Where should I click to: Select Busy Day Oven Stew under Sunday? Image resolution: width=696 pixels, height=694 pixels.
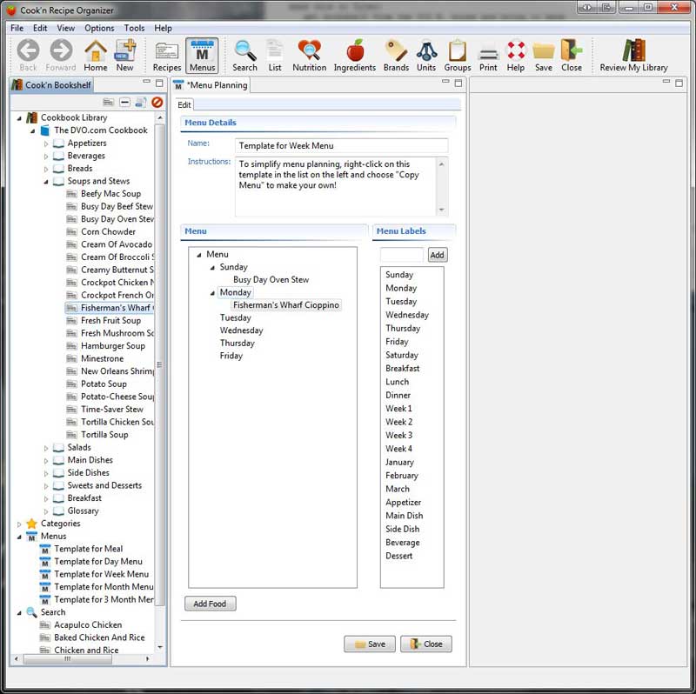(x=271, y=279)
